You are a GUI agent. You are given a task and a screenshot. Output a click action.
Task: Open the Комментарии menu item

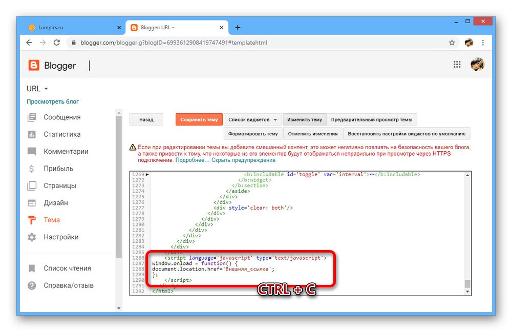66,151
